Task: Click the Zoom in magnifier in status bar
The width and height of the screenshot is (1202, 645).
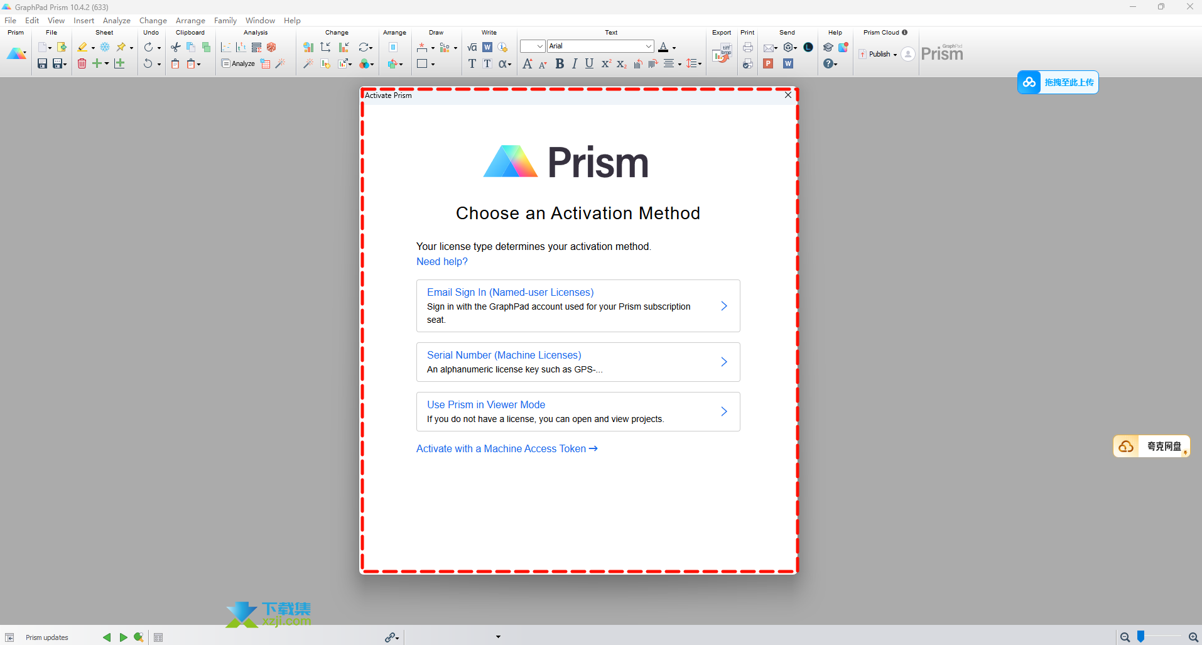Action: click(x=1193, y=637)
